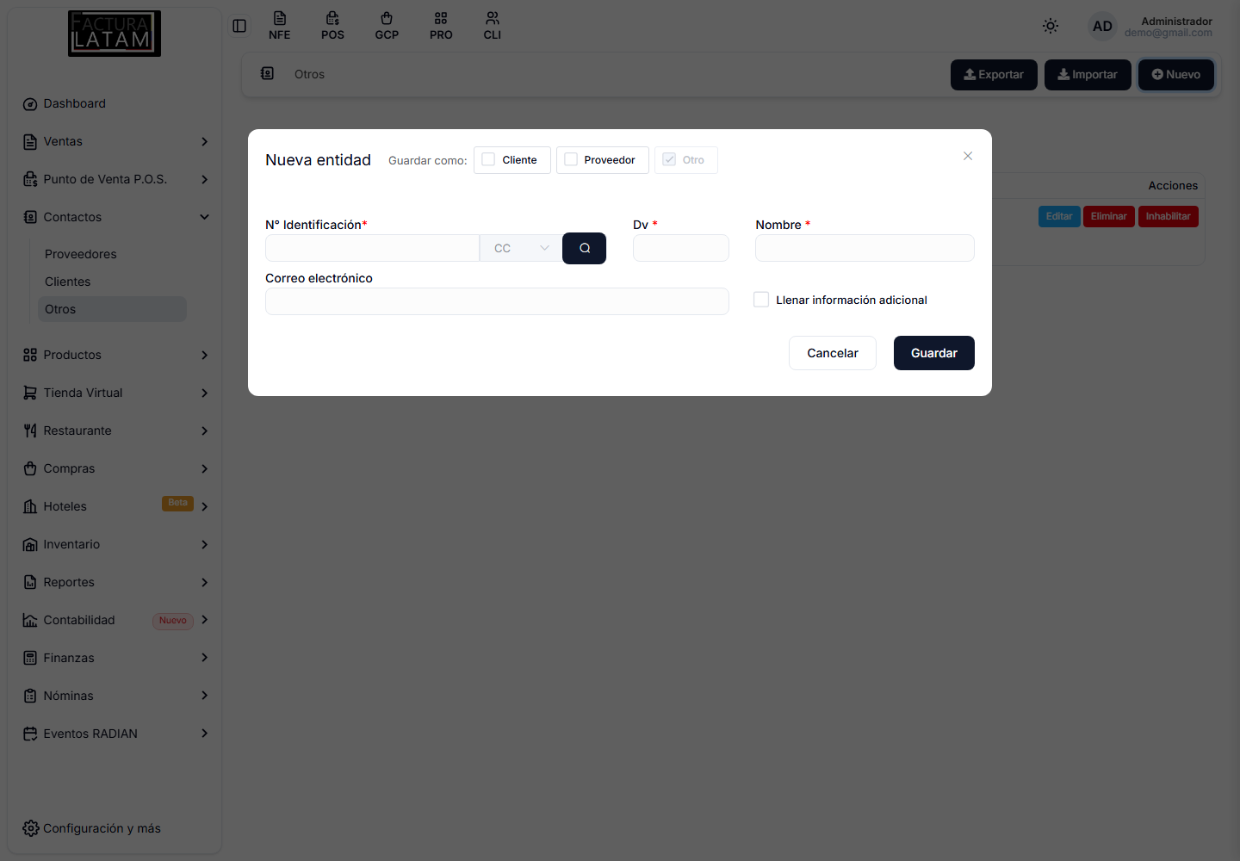
Task: Open the CC document type dropdown
Action: pyautogui.click(x=521, y=248)
